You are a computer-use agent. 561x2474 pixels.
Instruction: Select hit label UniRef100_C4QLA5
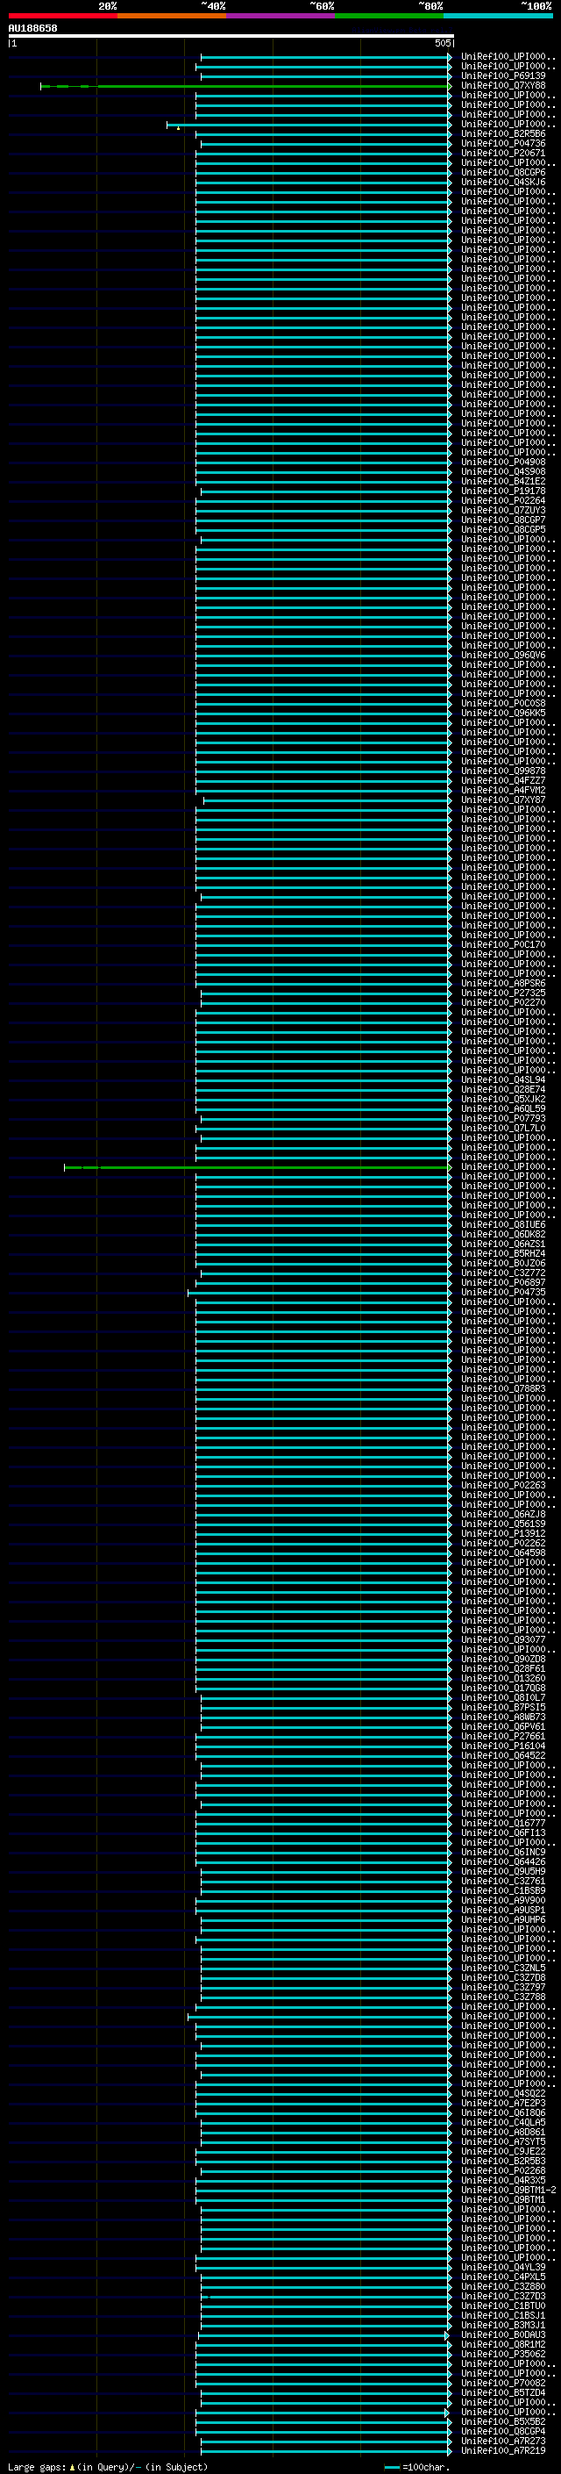coord(503,2121)
